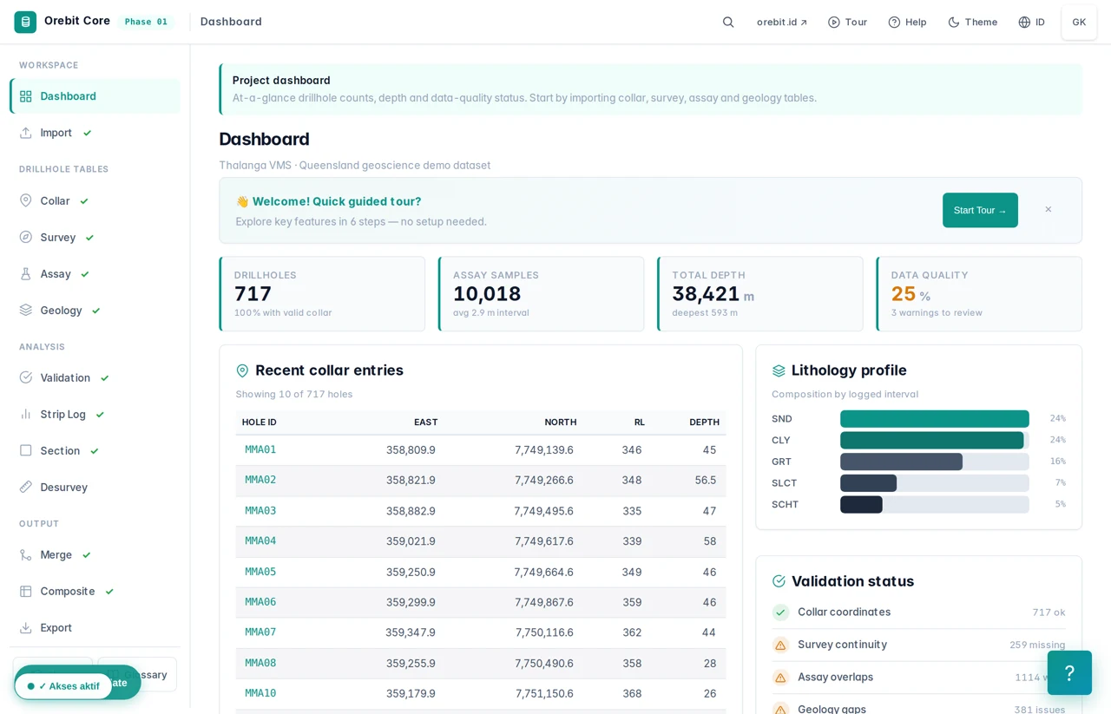Click the Validation check icon in the sidebar

(x=26, y=377)
